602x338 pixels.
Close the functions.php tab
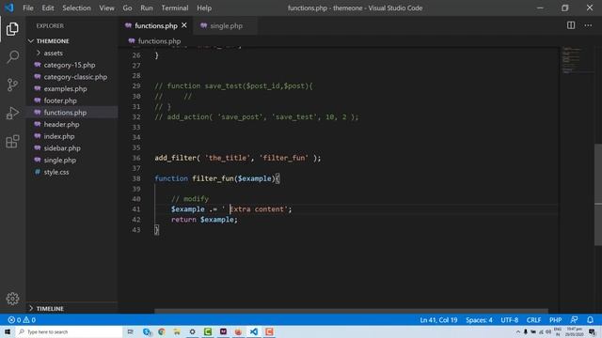pos(184,25)
